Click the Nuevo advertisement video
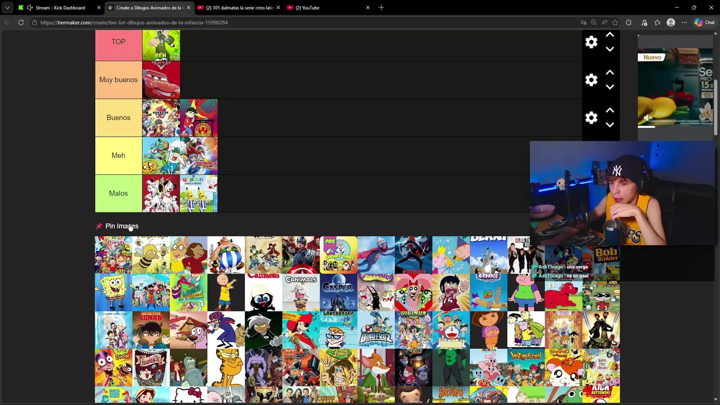720x405 pixels. coord(675,89)
